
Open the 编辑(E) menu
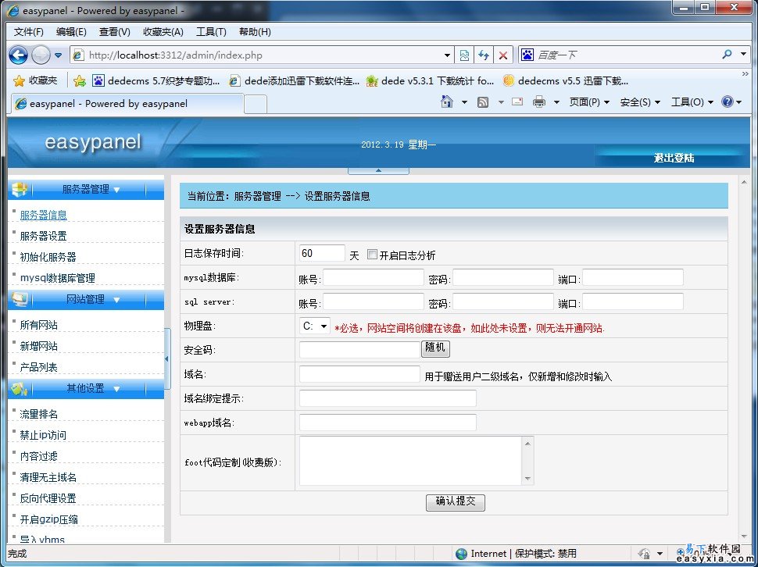pyautogui.click(x=71, y=32)
